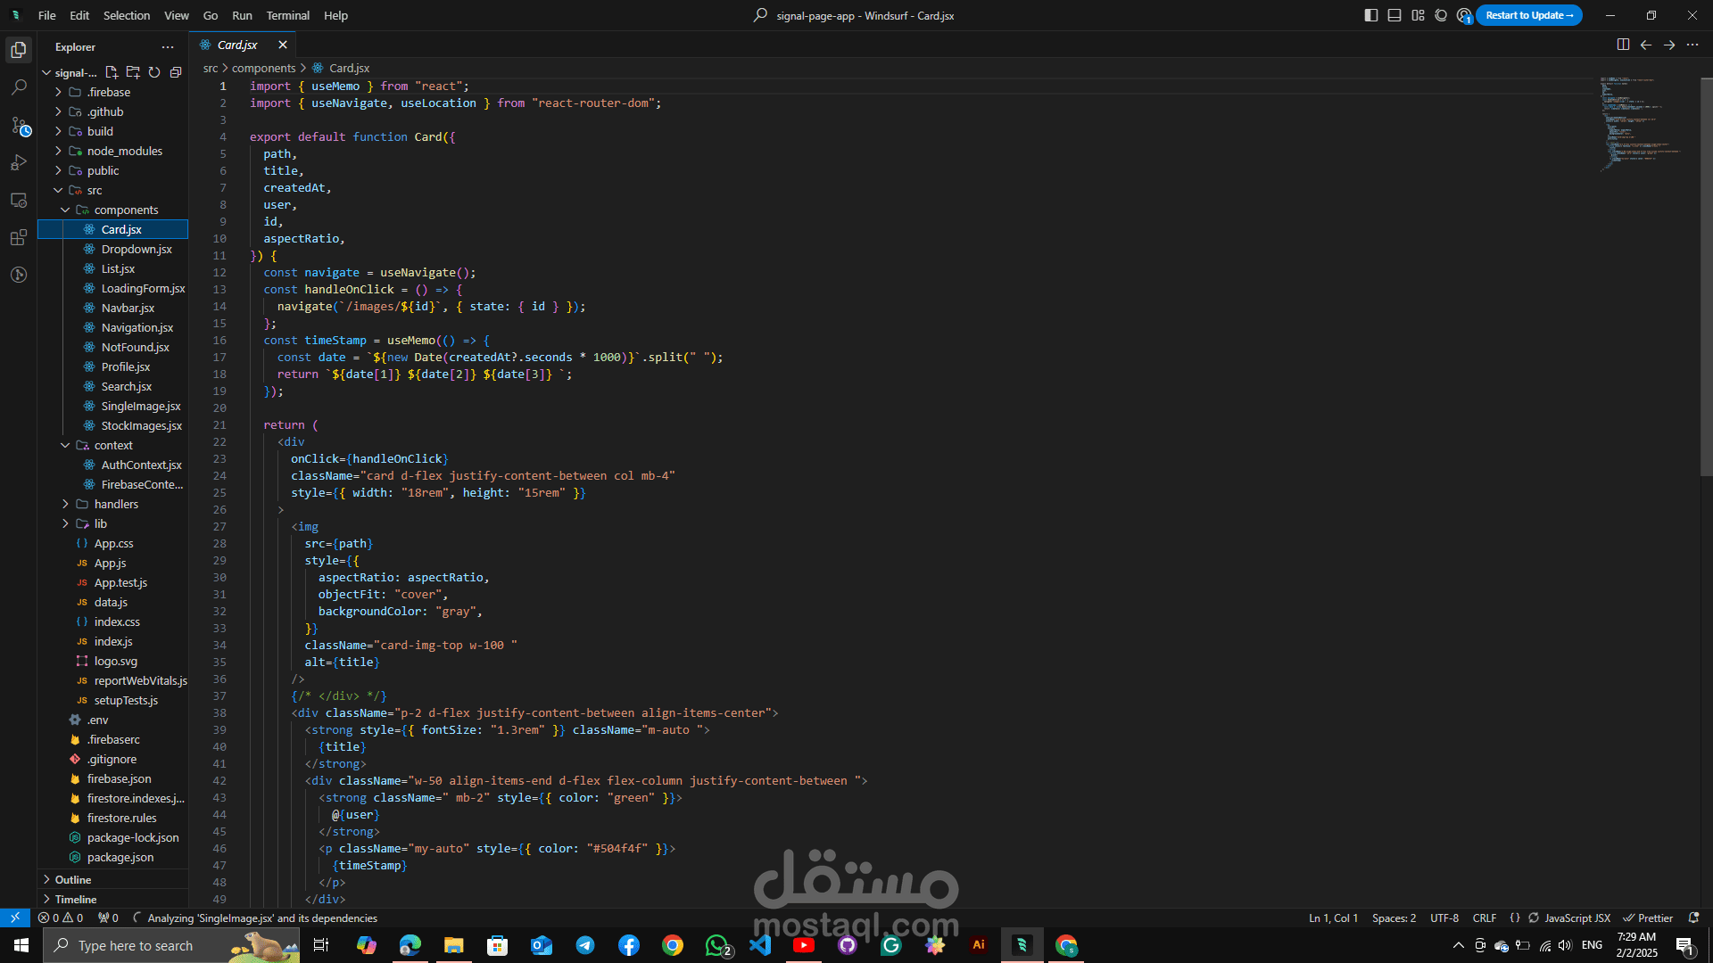
Task: Collapse the components folder
Action: pyautogui.click(x=126, y=210)
